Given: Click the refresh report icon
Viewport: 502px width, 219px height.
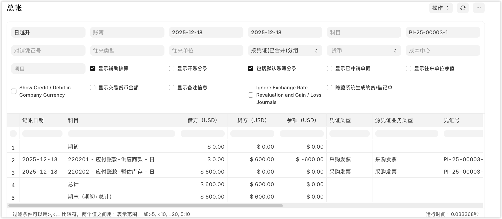Looking at the screenshot, I should (x=463, y=8).
